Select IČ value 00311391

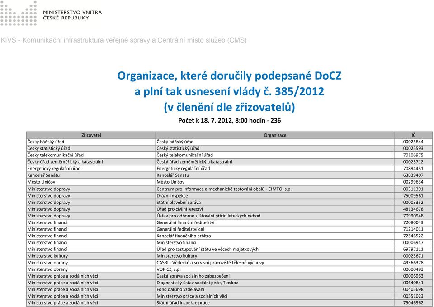413,189
